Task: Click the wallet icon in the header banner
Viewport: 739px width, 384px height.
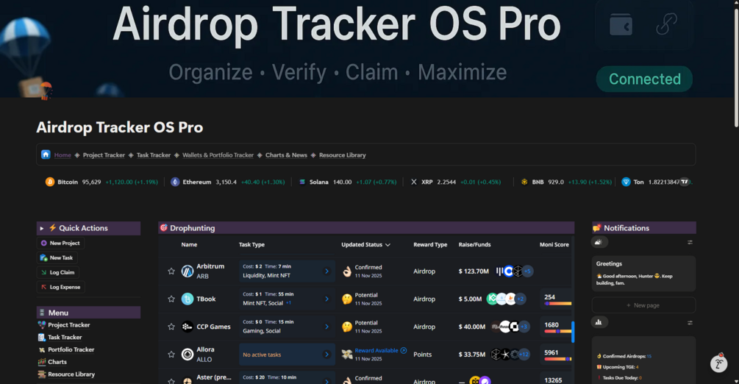Action: (621, 24)
